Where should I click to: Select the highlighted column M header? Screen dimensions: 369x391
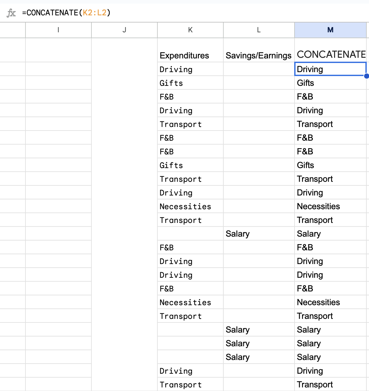[330, 30]
